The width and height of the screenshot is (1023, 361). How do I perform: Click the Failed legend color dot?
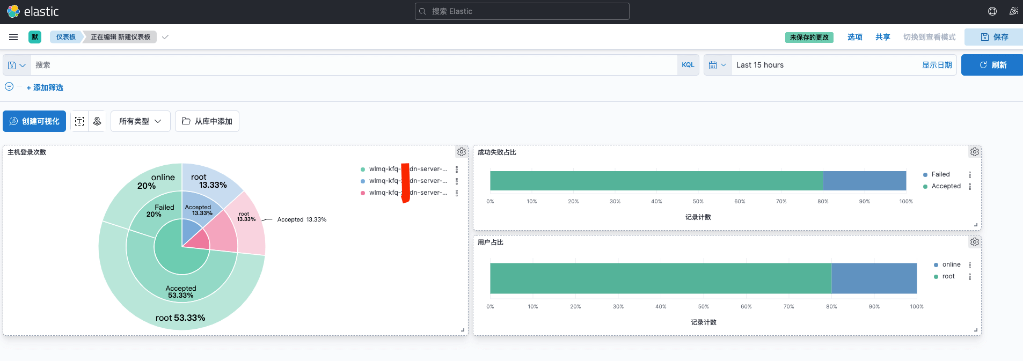pos(925,175)
